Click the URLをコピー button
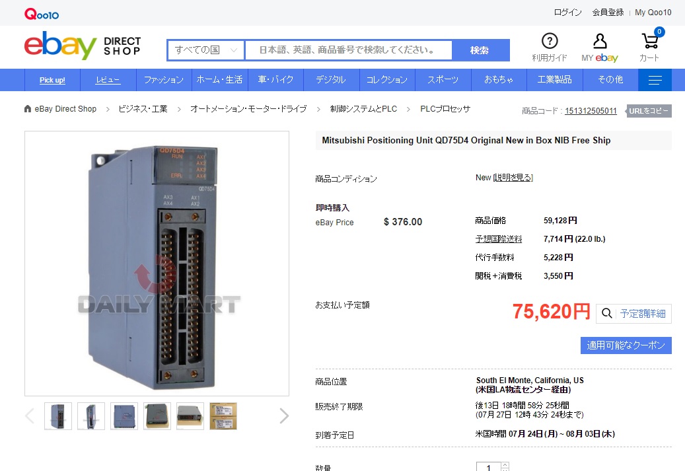685x471 pixels. coord(649,111)
